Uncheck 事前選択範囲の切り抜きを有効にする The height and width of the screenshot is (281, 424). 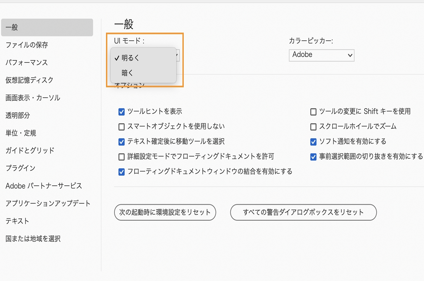[313, 157]
